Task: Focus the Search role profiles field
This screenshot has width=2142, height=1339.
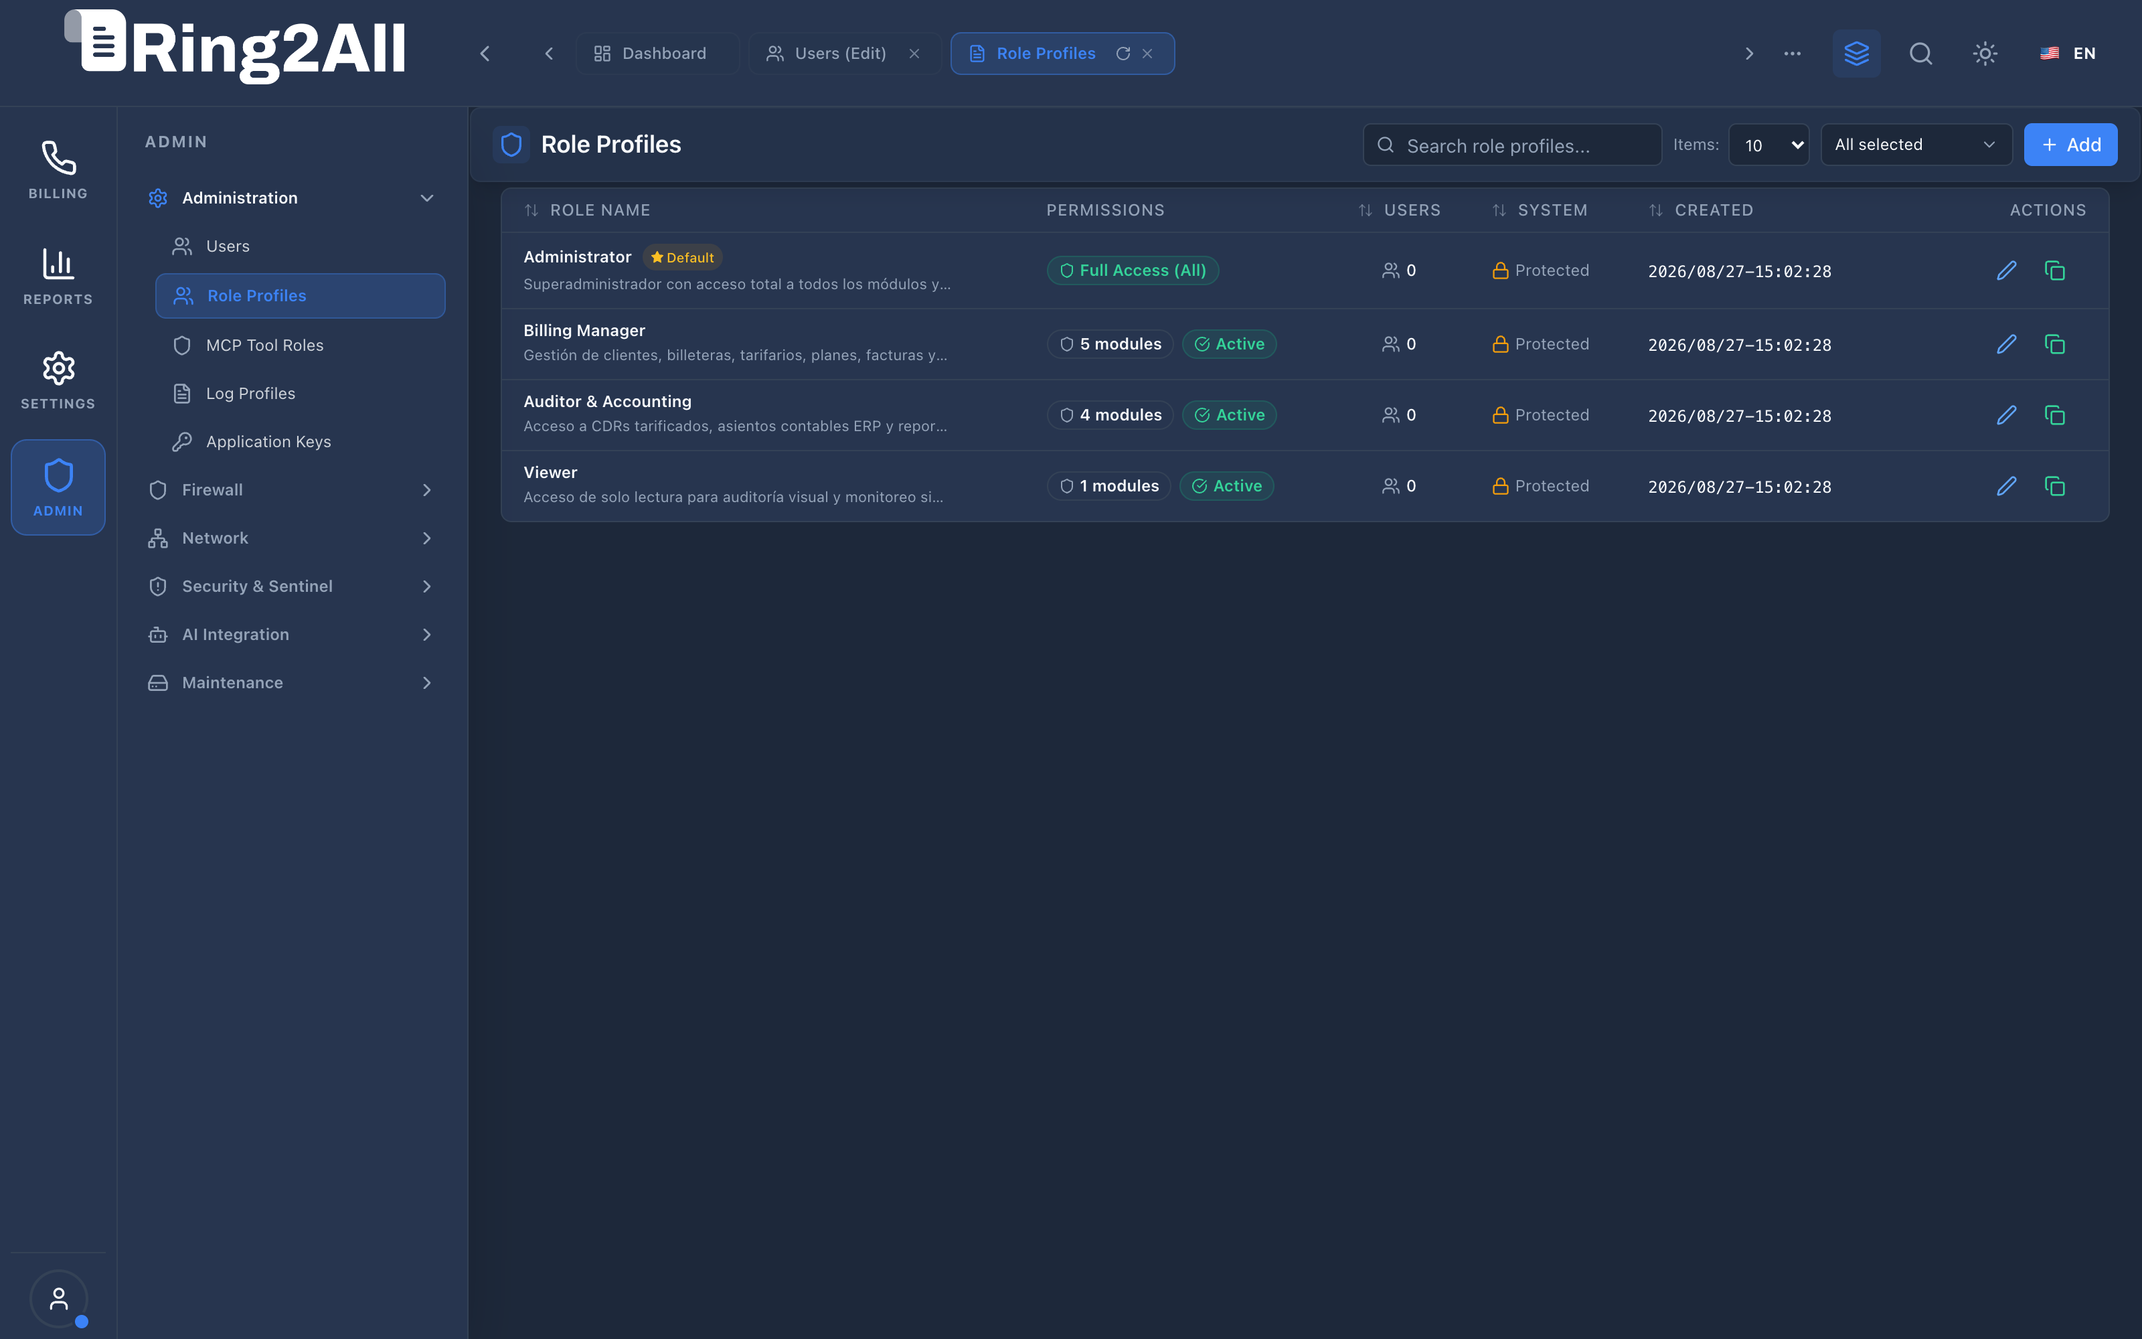Action: tap(1512, 145)
